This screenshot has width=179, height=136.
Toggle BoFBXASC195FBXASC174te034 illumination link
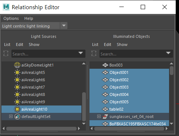129,123
